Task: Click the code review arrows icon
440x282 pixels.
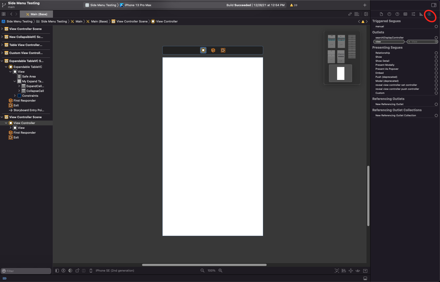Action: coord(350,14)
